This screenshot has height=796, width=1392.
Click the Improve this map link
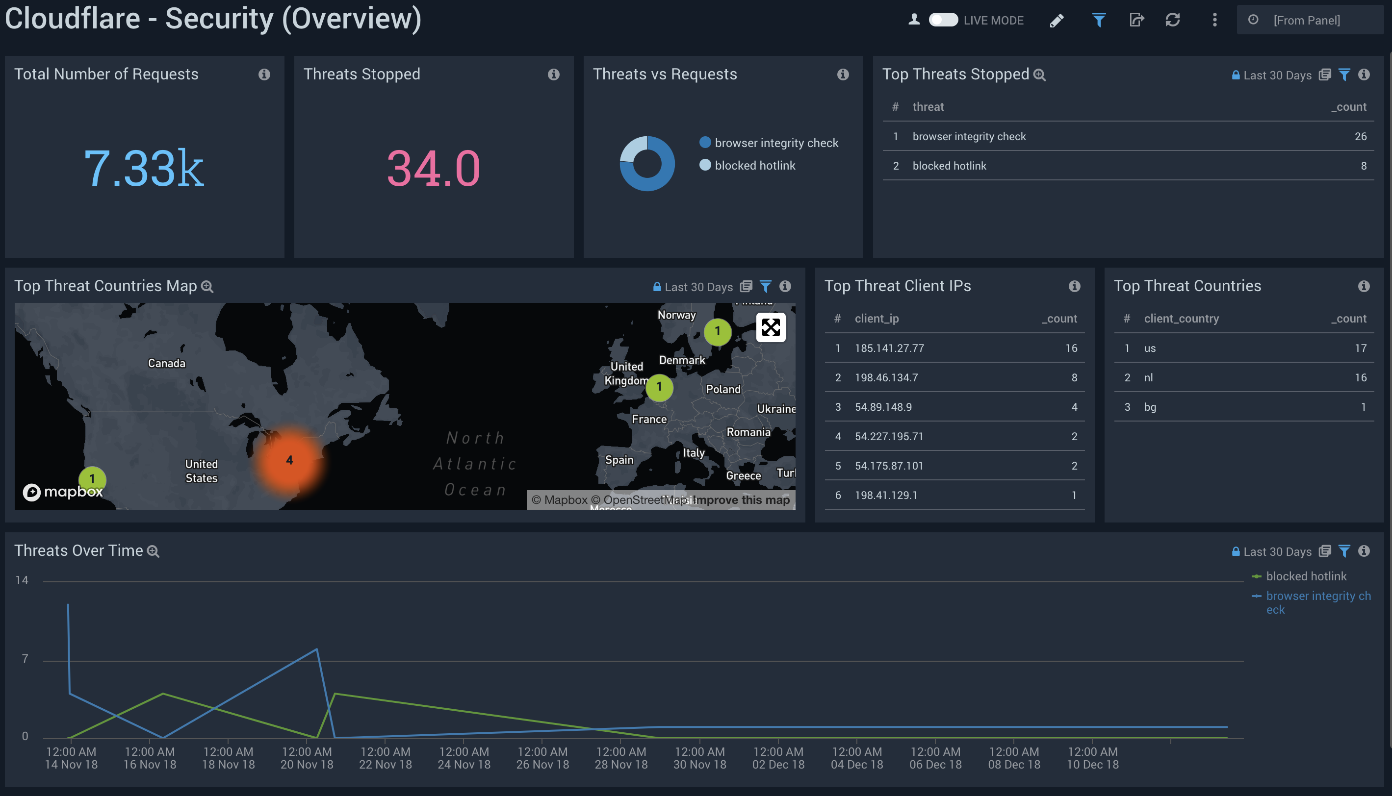pos(741,499)
